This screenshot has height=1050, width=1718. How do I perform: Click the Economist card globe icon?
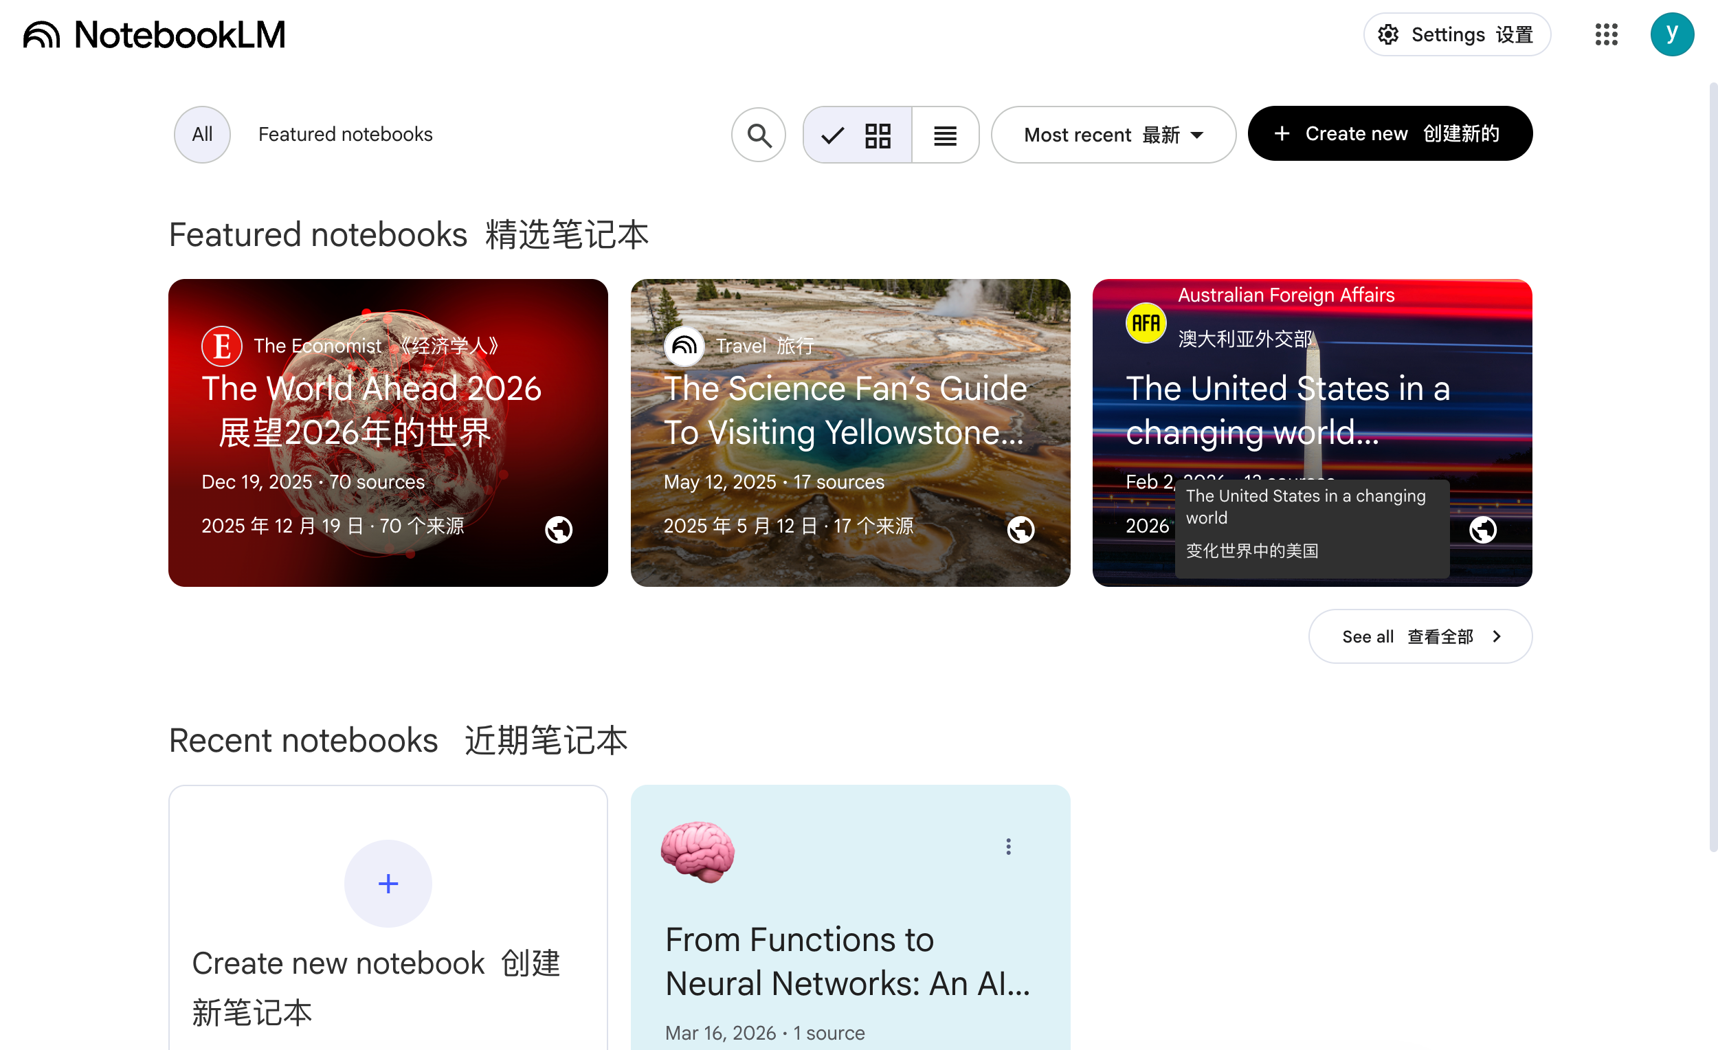559,530
